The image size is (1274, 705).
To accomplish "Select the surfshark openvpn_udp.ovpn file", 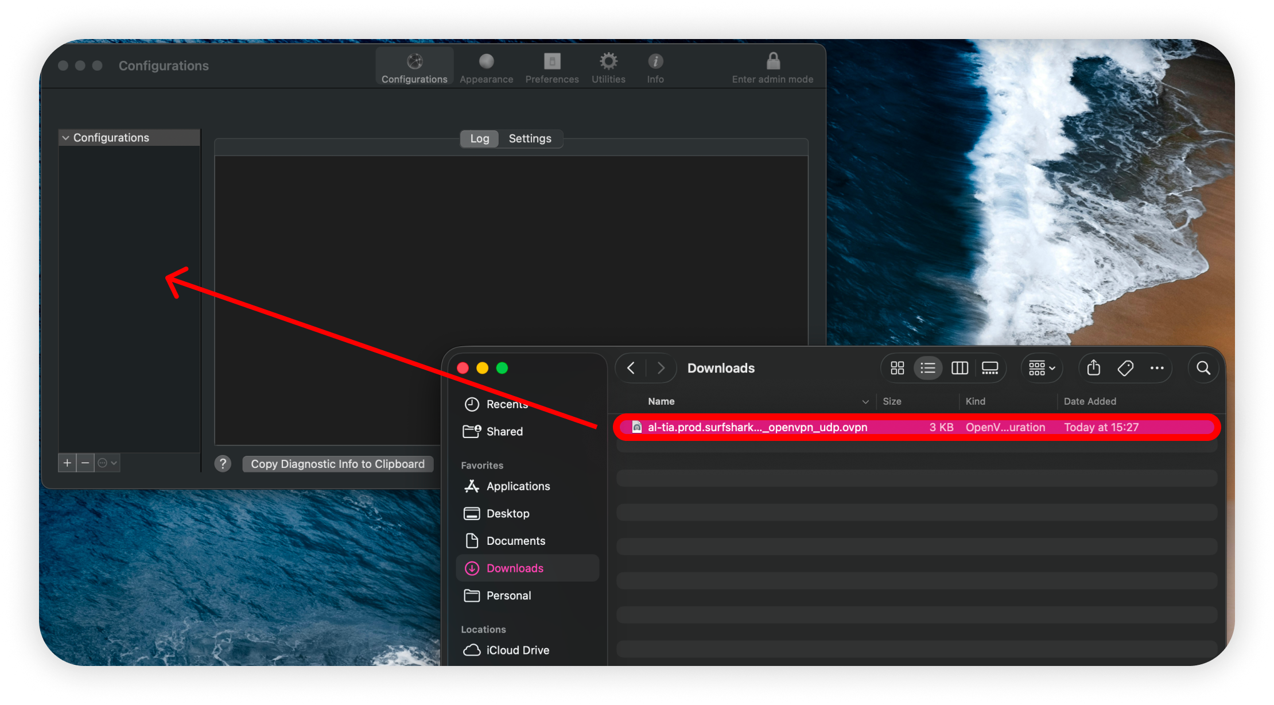I will [x=757, y=427].
